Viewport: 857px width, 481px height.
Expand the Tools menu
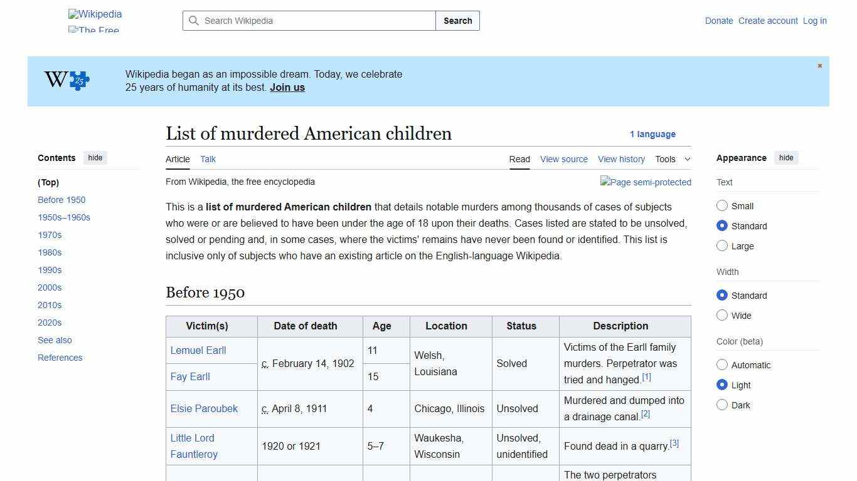click(673, 159)
